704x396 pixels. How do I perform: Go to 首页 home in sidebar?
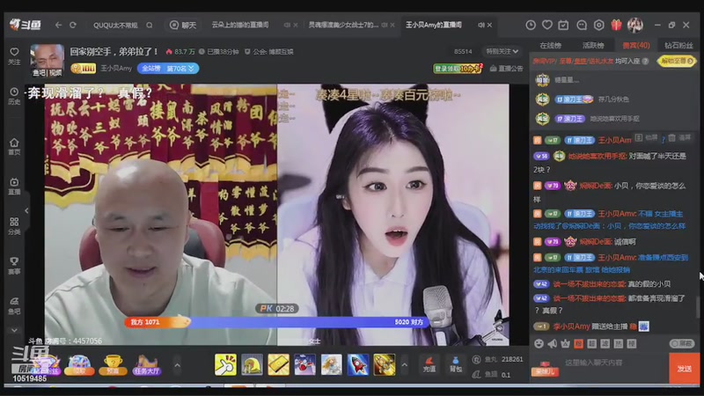pos(14,146)
